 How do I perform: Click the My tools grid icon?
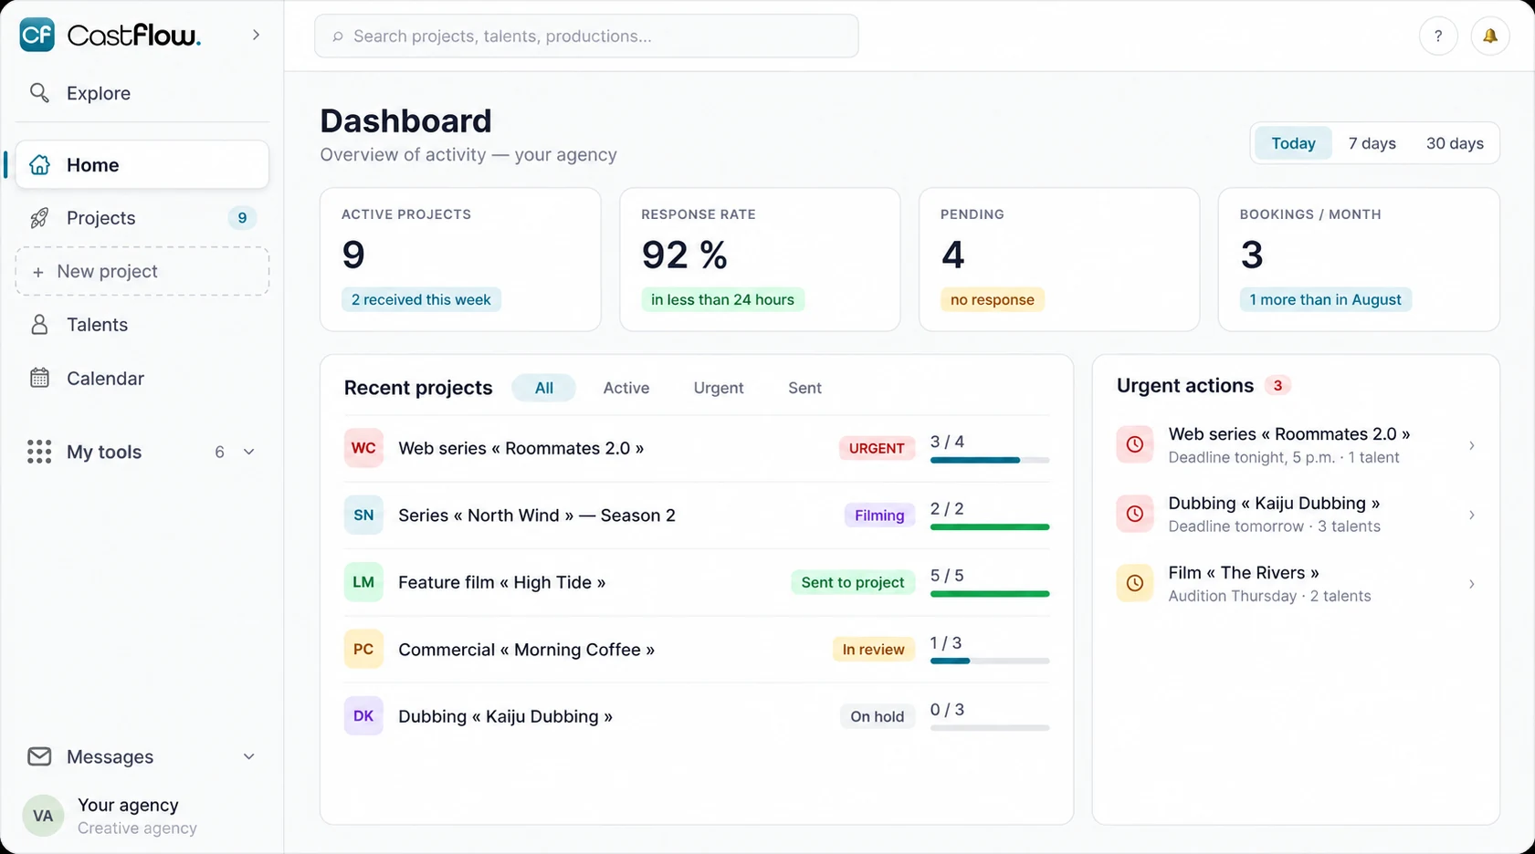pos(39,452)
